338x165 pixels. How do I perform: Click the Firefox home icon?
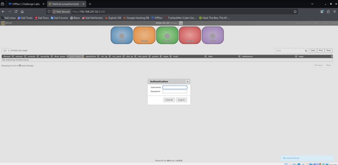pyautogui.click(x=22, y=11)
